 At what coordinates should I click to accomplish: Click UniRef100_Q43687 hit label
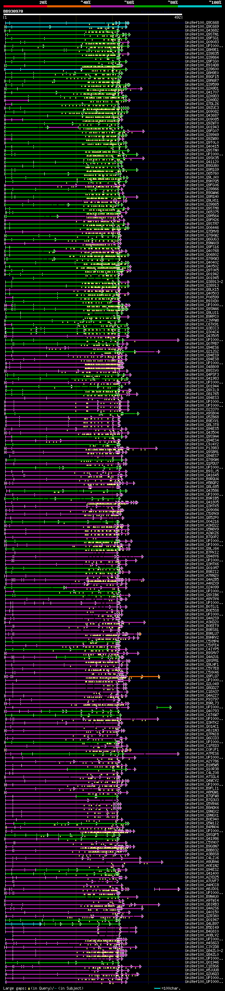click(x=202, y=115)
